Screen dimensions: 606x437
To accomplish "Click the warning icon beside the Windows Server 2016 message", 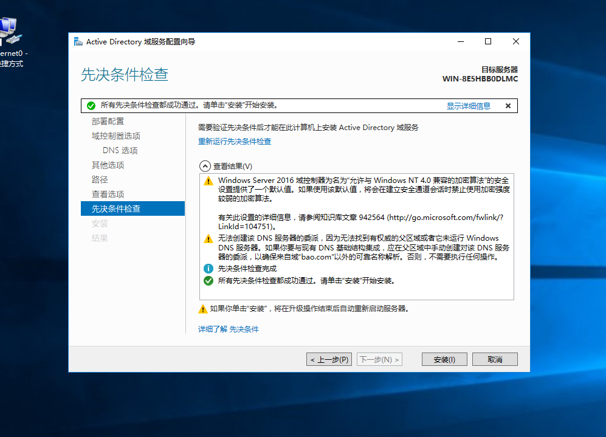I will tap(208, 181).
